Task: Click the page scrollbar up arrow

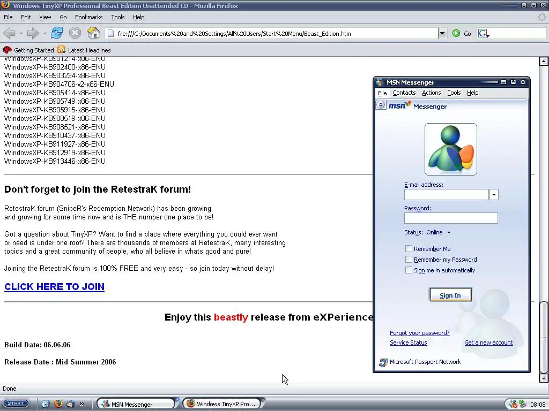Action: [544, 61]
